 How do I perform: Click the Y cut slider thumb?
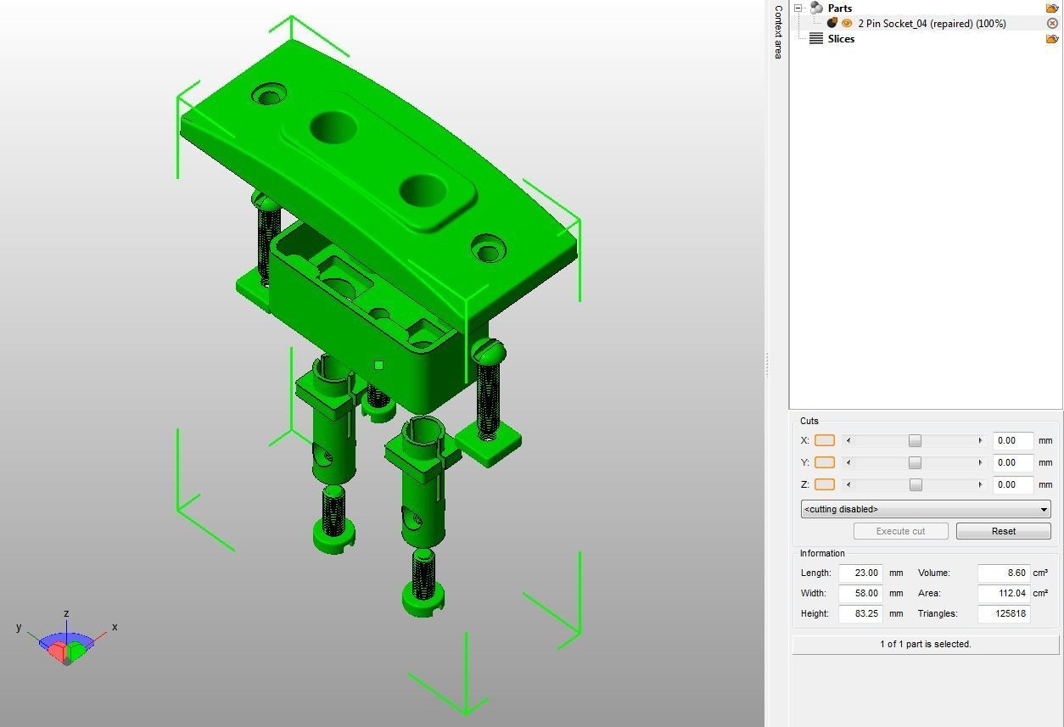[x=915, y=462]
